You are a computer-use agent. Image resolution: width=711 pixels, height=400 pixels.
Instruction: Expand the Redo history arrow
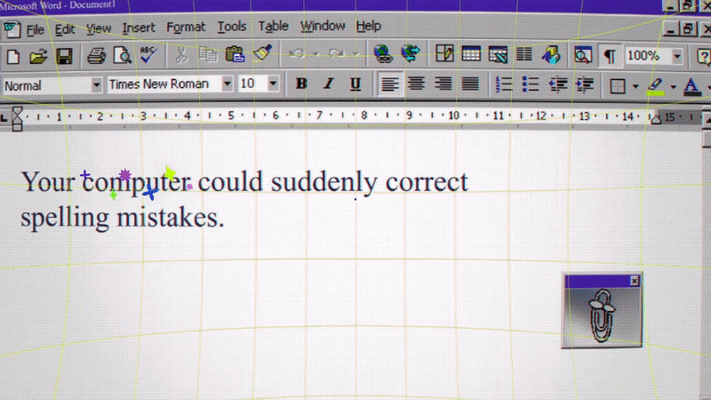click(x=356, y=54)
